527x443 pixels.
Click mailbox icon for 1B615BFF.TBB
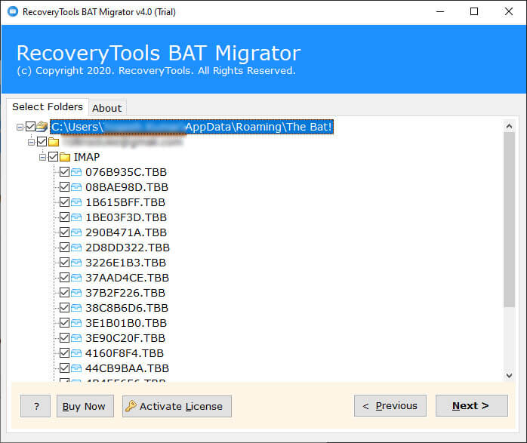click(76, 202)
